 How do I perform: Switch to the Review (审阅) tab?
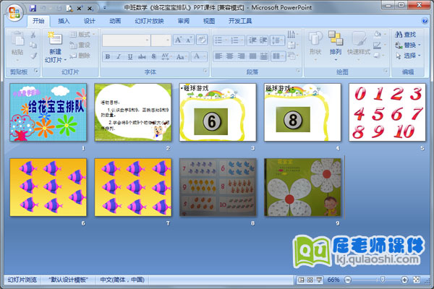184,21
